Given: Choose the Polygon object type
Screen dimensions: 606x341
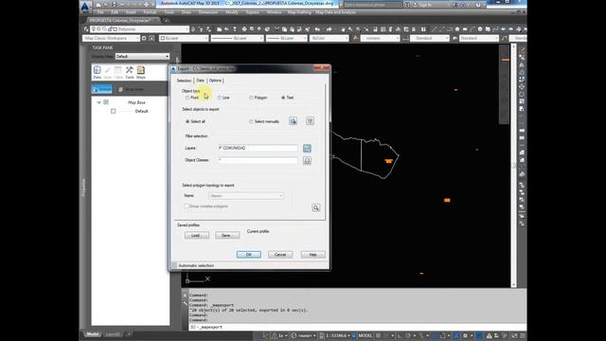Looking at the screenshot, I should (252, 98).
